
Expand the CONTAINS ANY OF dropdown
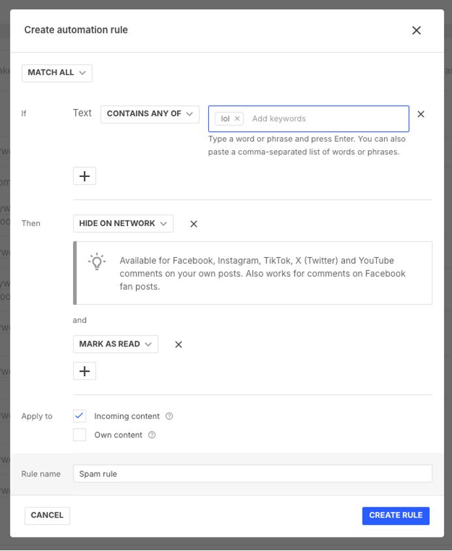coord(150,114)
